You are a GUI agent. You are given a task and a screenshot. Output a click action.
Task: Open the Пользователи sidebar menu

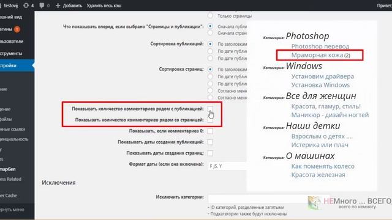pos(12,41)
